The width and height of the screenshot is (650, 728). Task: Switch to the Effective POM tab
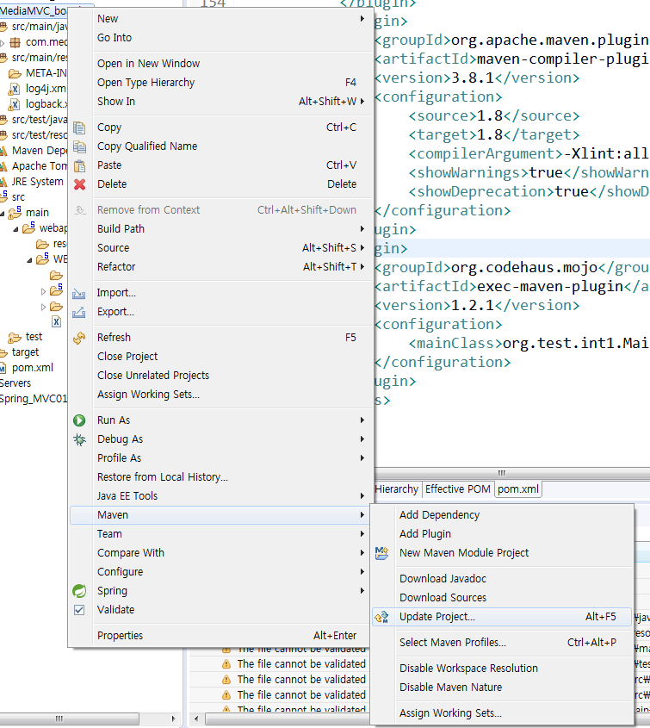(x=457, y=488)
